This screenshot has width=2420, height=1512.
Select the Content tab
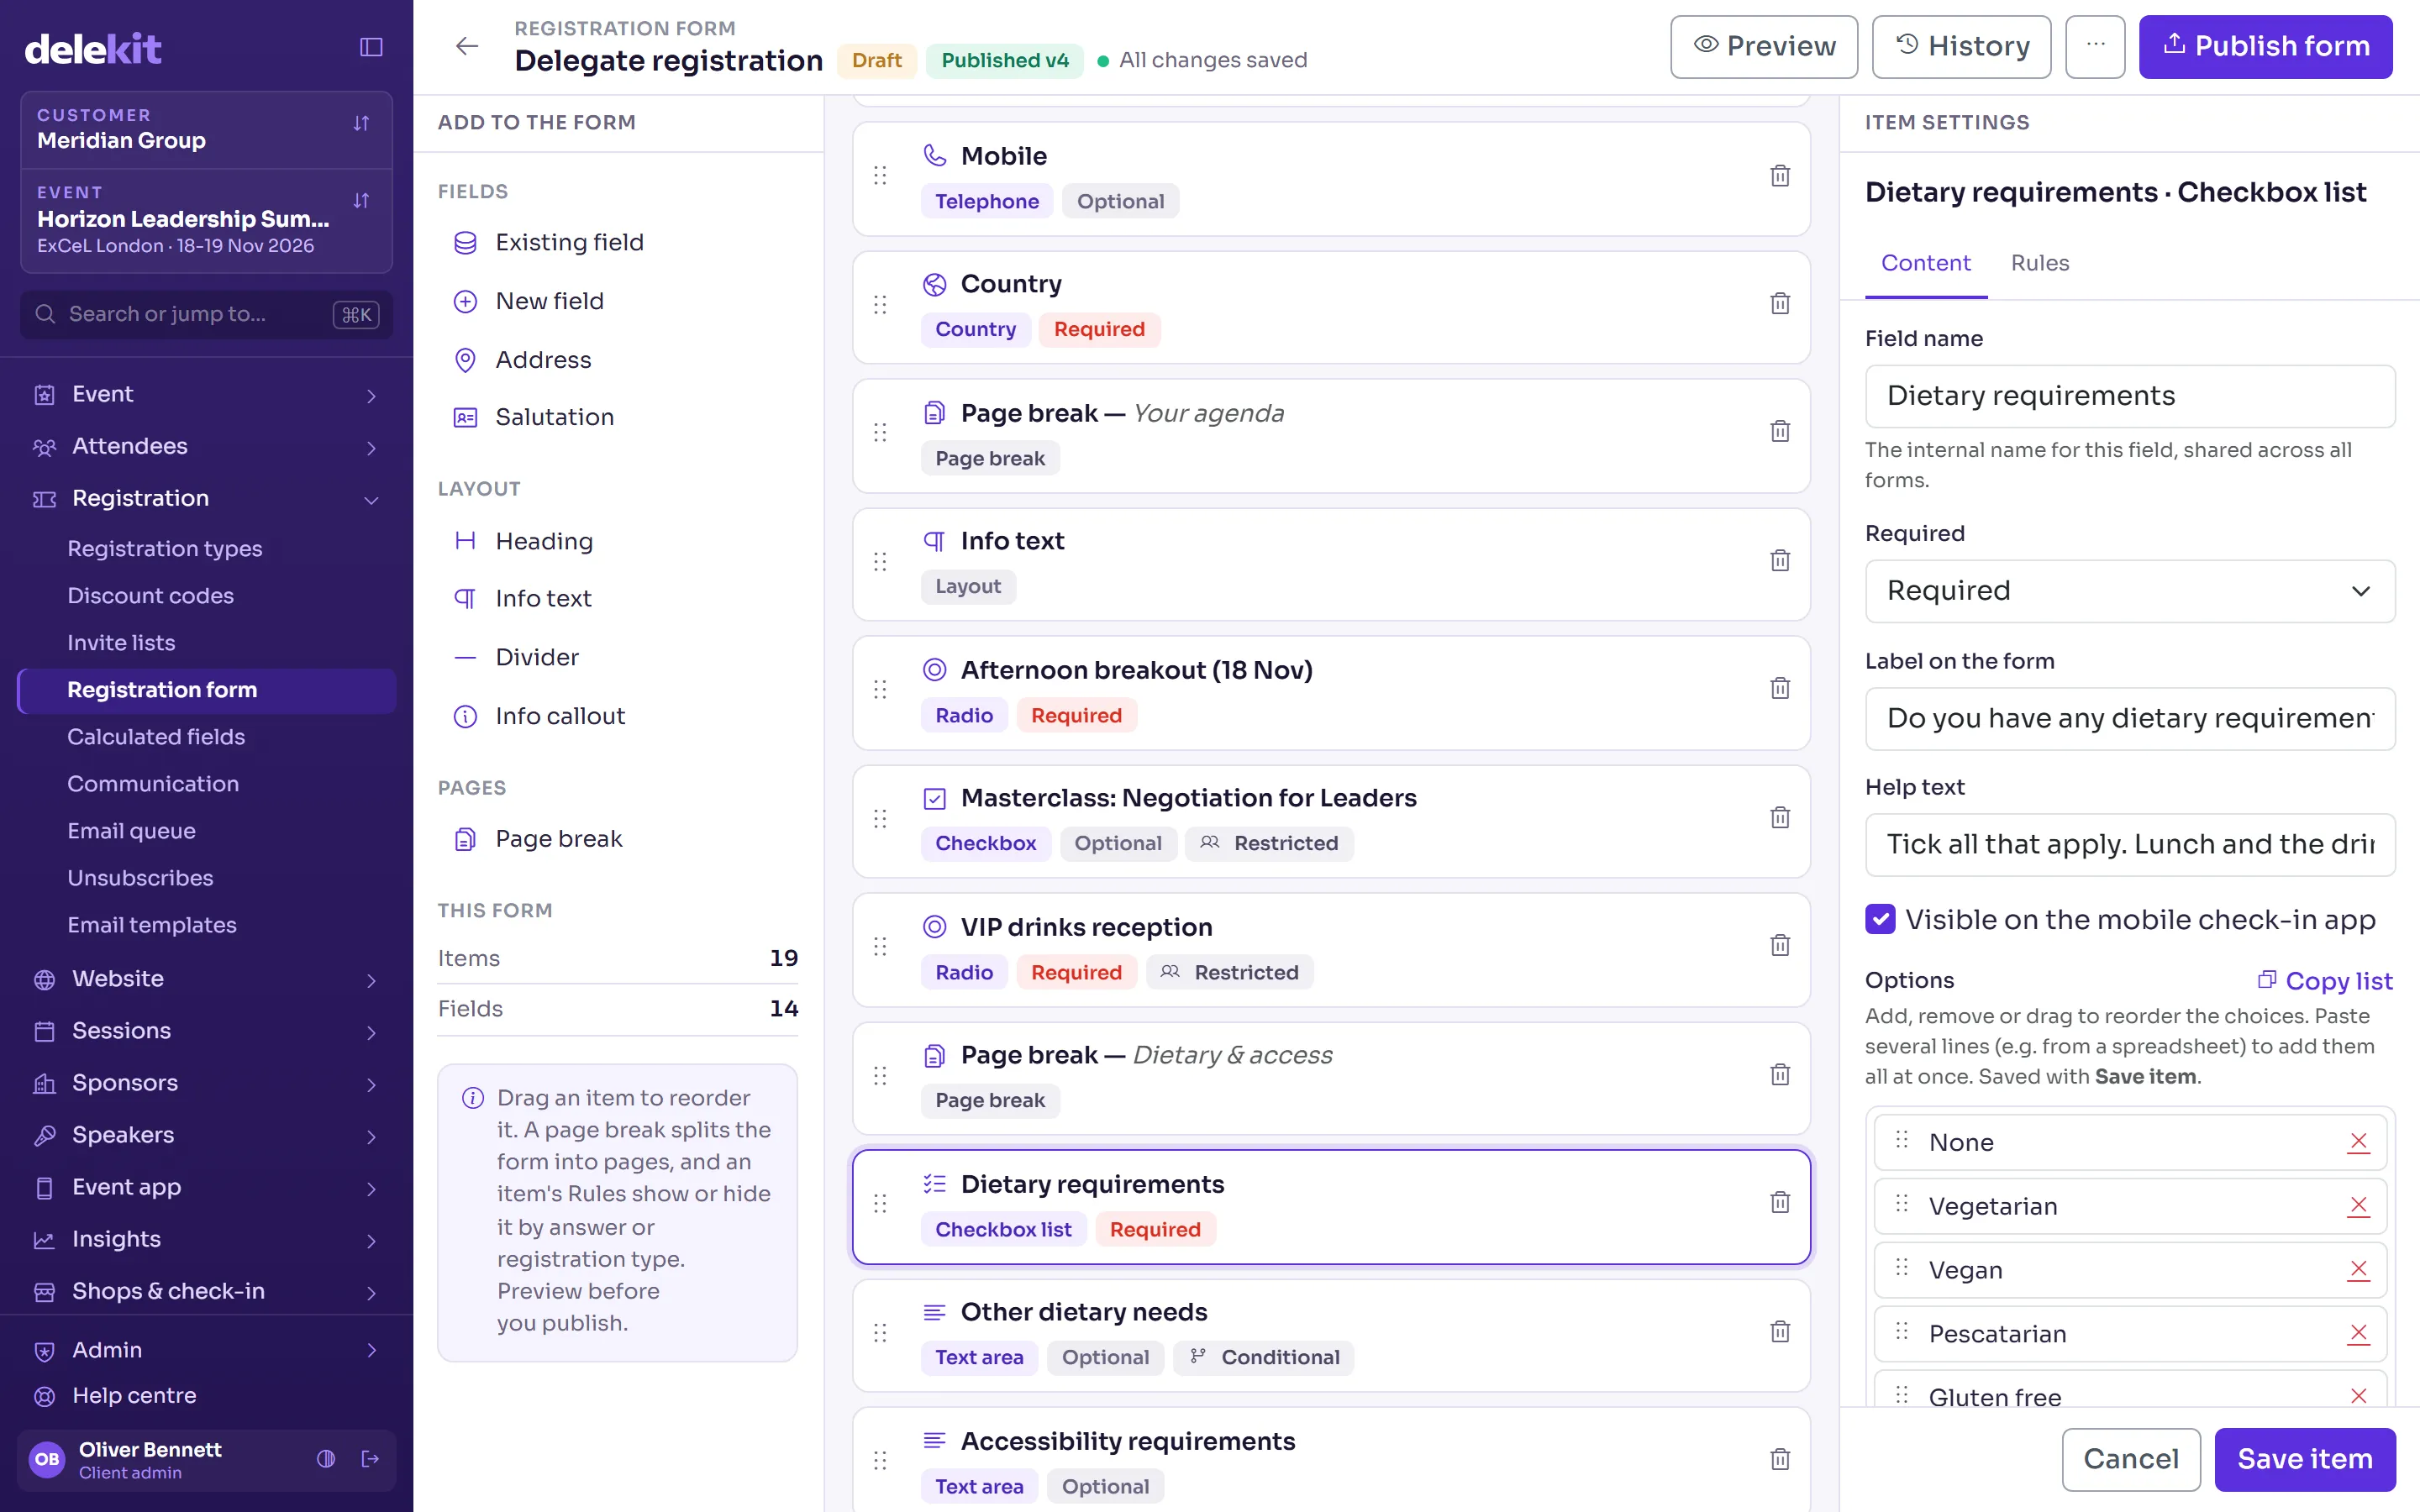[1925, 263]
